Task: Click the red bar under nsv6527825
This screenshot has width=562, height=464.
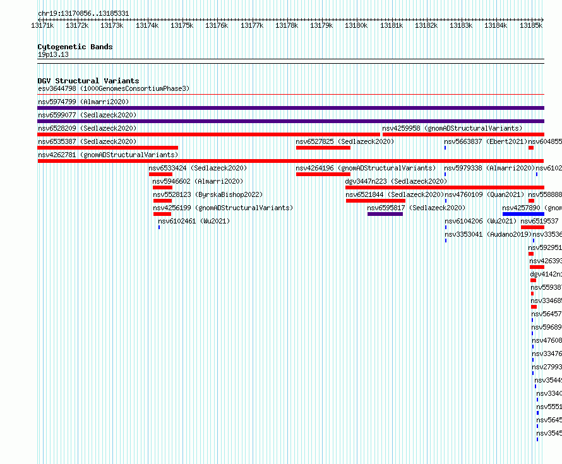Action: point(323,148)
